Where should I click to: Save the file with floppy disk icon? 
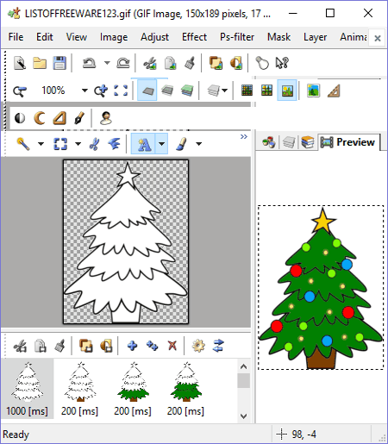(59, 63)
